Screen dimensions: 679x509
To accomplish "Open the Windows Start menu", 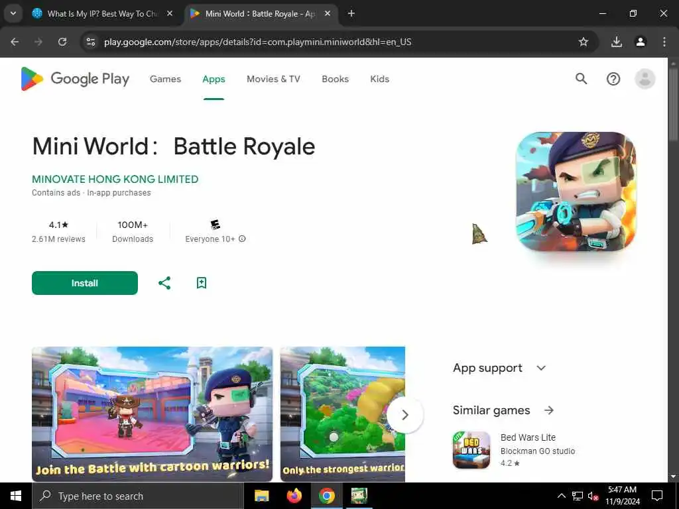I will click(x=16, y=496).
